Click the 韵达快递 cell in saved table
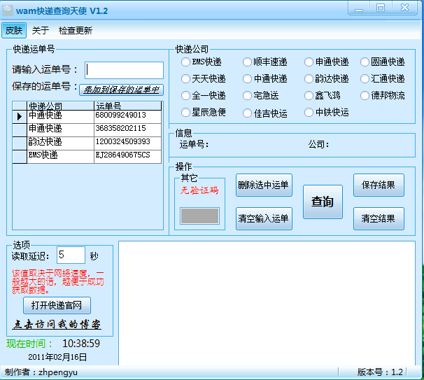 [x=60, y=143]
